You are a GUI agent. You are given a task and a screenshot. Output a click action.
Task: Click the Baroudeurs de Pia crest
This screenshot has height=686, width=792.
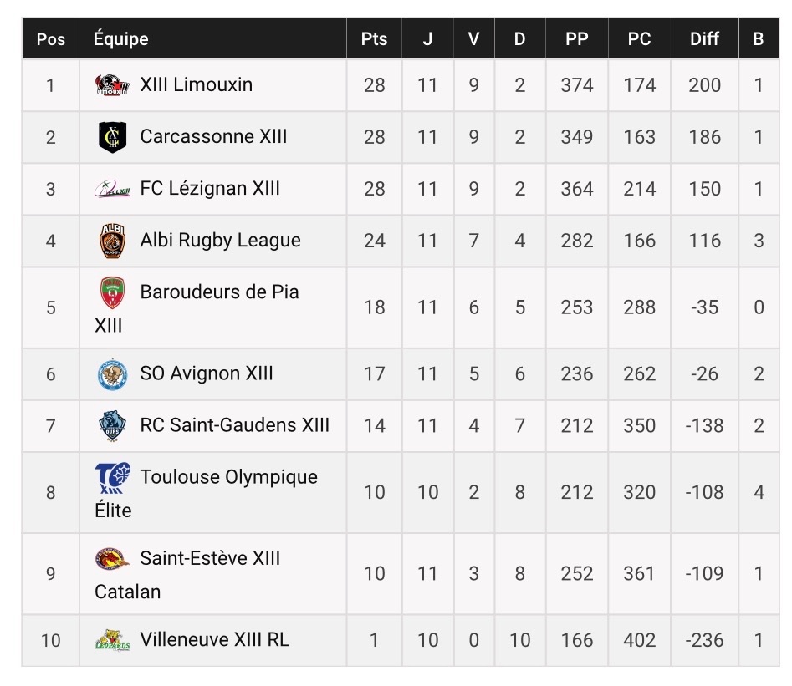point(112,292)
